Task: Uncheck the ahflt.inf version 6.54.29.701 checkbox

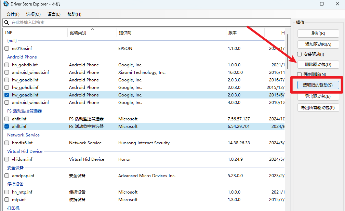Action: click(x=7, y=126)
